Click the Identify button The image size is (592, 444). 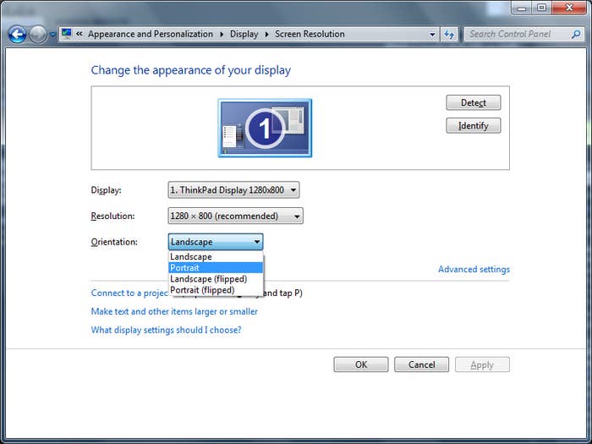click(474, 126)
